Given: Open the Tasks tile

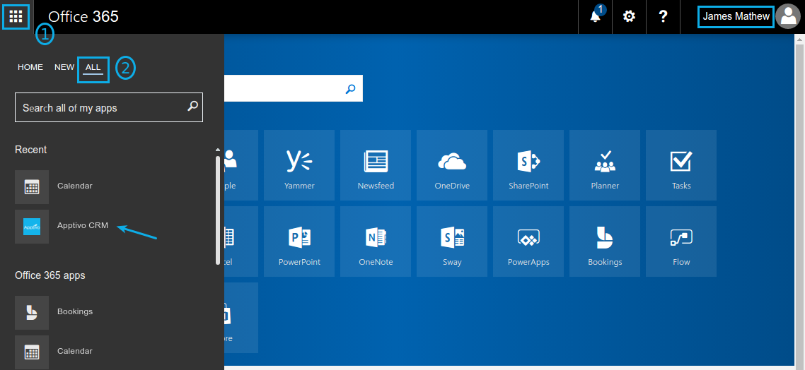Looking at the screenshot, I should coord(681,165).
